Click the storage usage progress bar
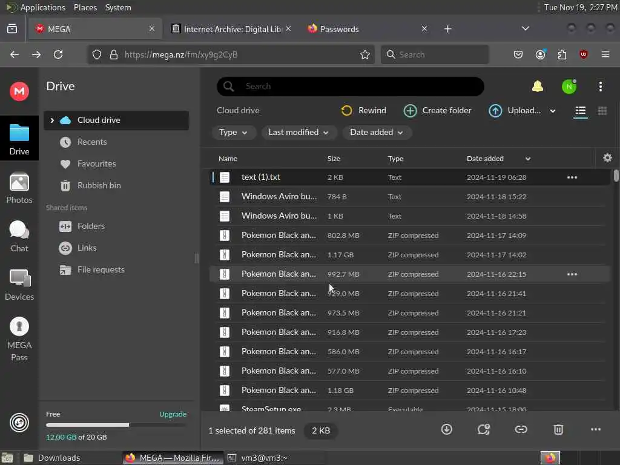 tap(116, 425)
